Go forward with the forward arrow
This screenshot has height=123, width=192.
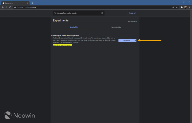click(x=6, y=7)
